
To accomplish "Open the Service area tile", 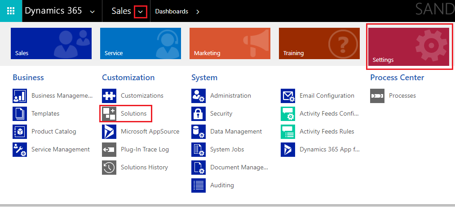I will click(140, 43).
